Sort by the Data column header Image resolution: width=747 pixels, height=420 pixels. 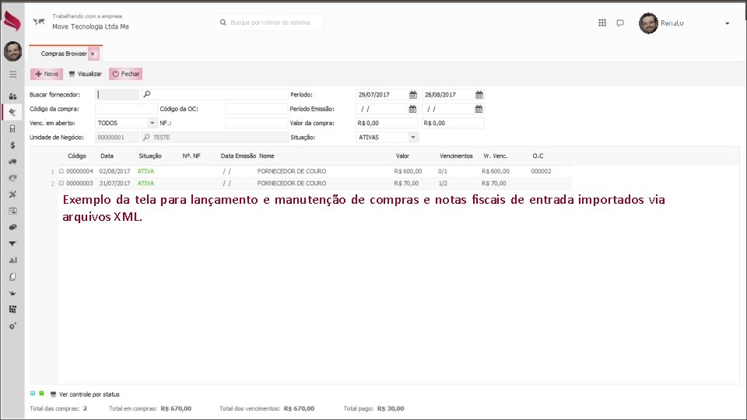tap(107, 156)
